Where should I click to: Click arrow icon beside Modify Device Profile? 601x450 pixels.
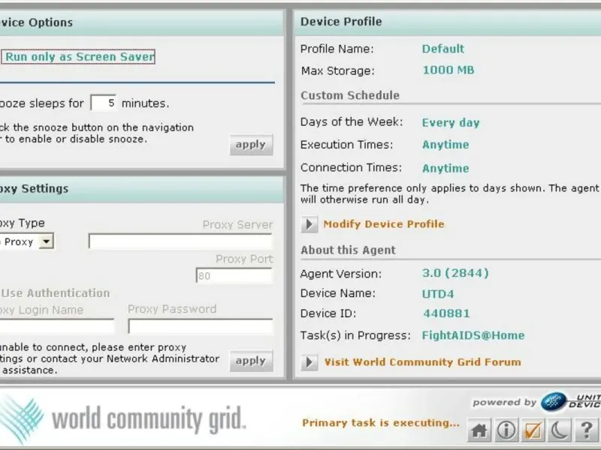coord(310,224)
